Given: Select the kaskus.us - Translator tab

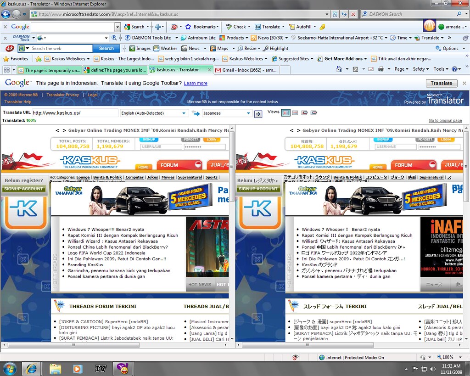Looking at the screenshot, I should (x=181, y=70).
